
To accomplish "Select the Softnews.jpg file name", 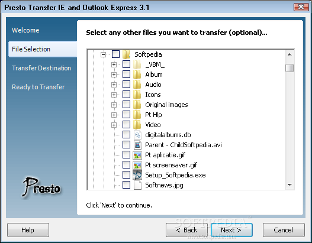I will [164, 185].
